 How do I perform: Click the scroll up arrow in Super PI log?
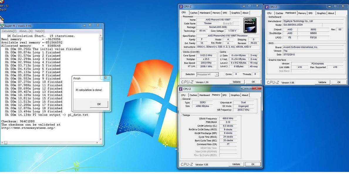(x=101, y=35)
